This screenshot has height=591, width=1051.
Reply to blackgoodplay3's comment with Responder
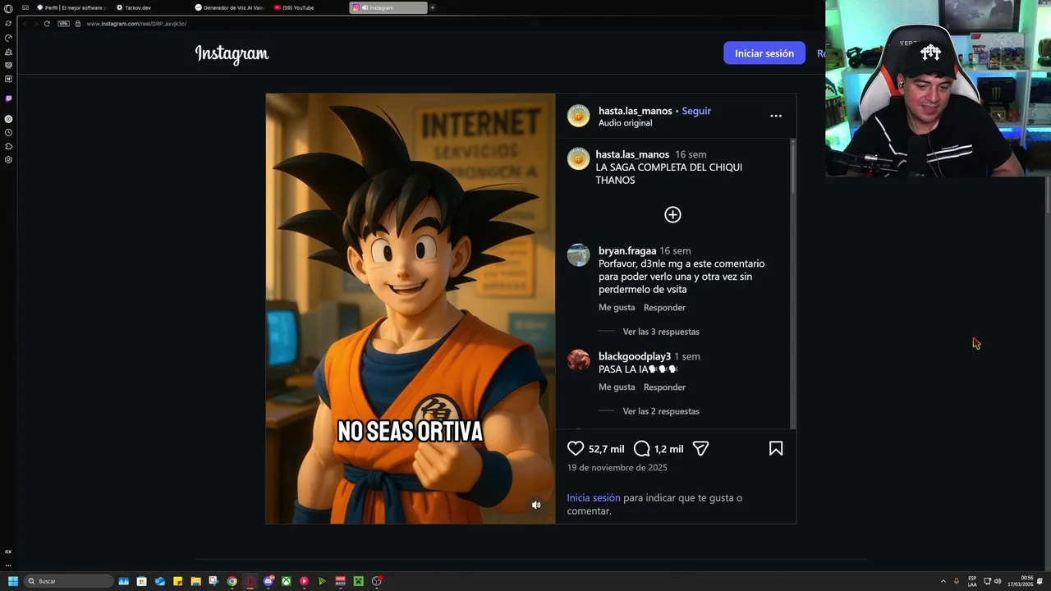pyautogui.click(x=664, y=387)
